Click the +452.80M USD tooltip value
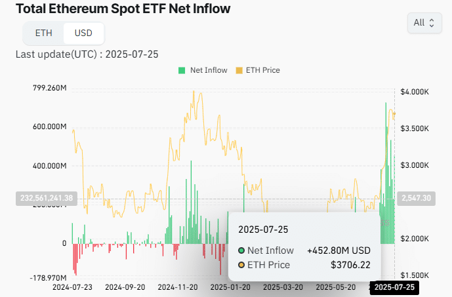The width and height of the screenshot is (452, 297). tap(339, 250)
